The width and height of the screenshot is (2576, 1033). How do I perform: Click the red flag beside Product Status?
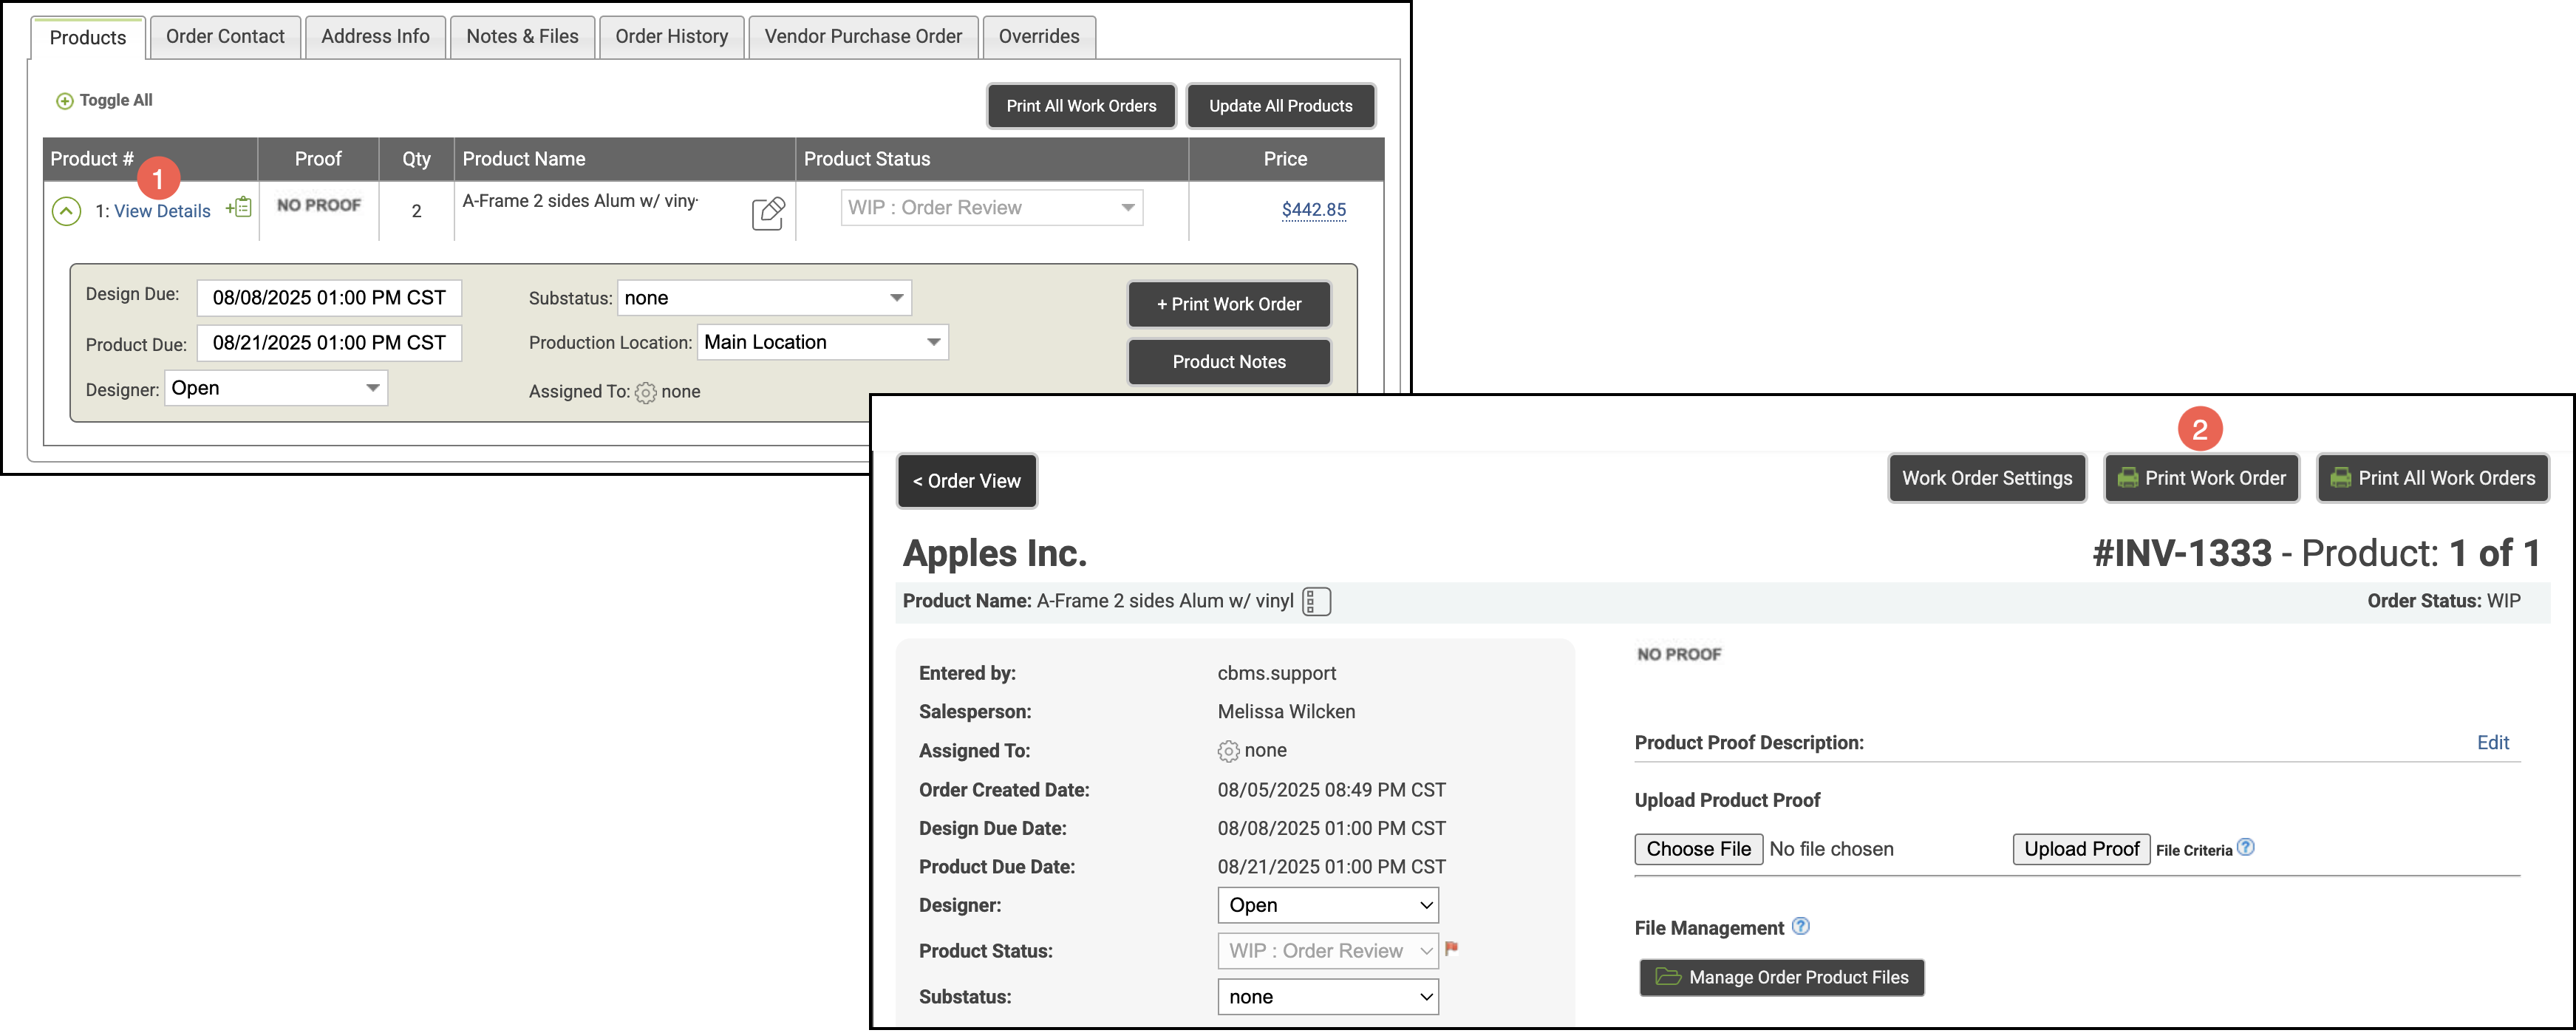(1451, 948)
